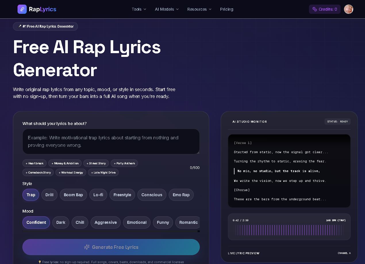The width and height of the screenshot is (365, 264).
Task: Click the RapLyrics logo icon
Action: tap(22, 9)
